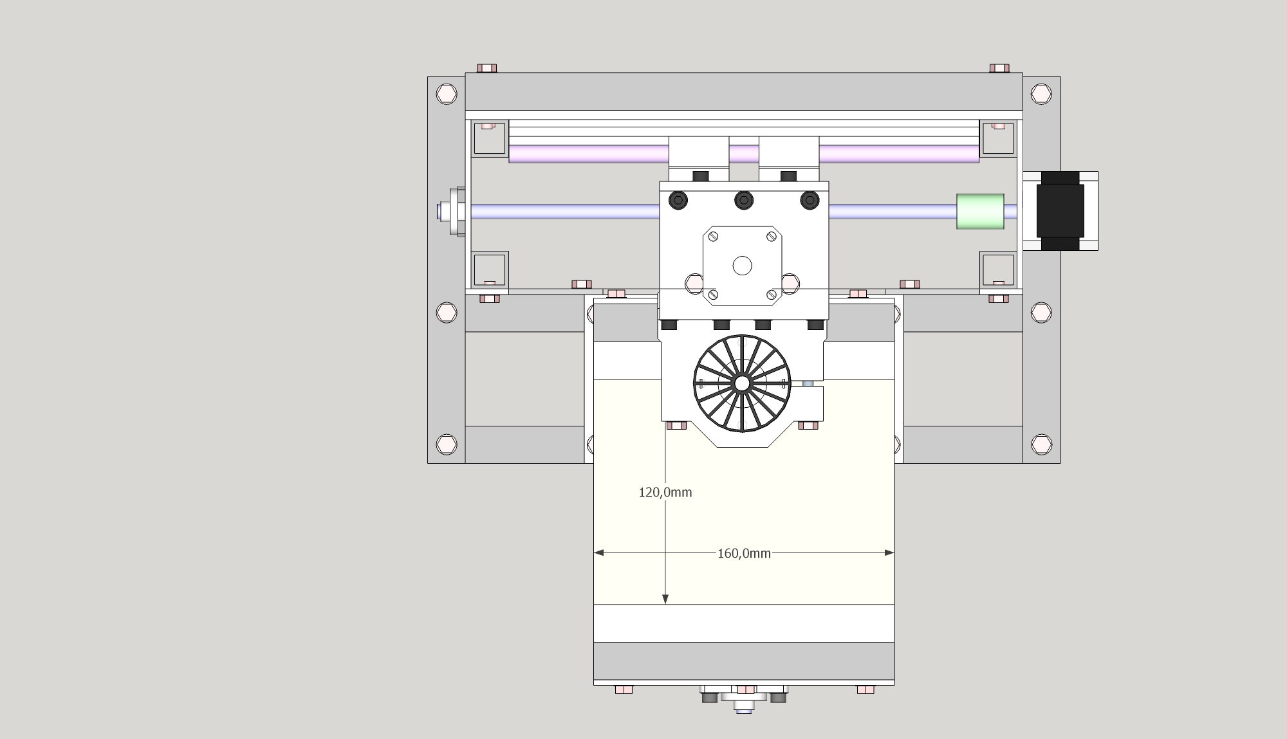The height and width of the screenshot is (739, 1287).
Task: Click the top-left square corner bracket
Action: pyautogui.click(x=489, y=138)
